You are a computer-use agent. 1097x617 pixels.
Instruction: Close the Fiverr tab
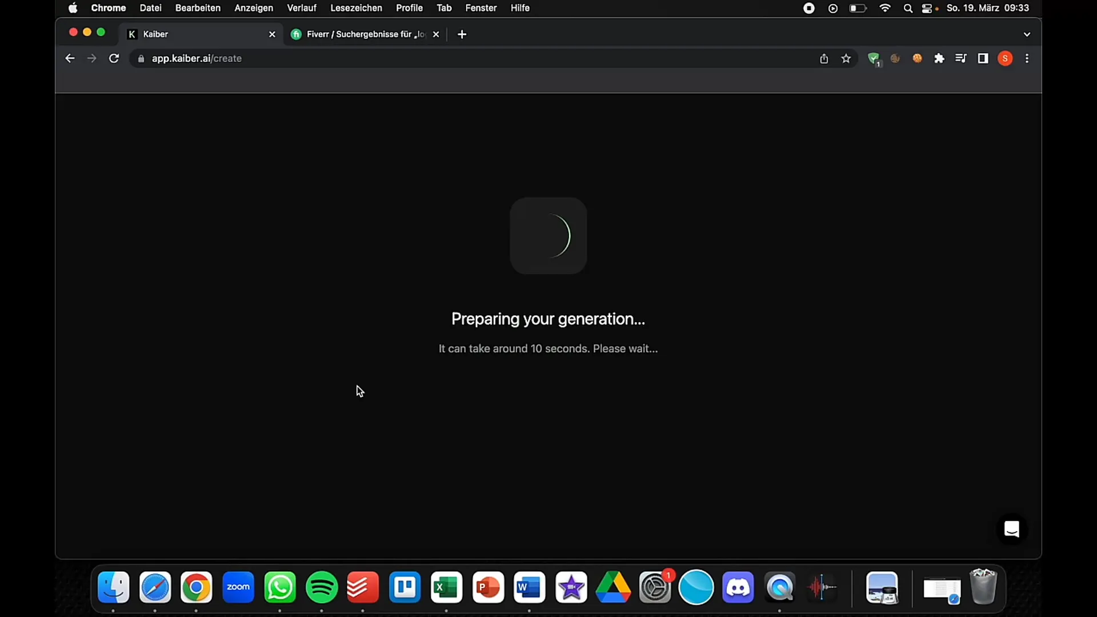click(436, 34)
